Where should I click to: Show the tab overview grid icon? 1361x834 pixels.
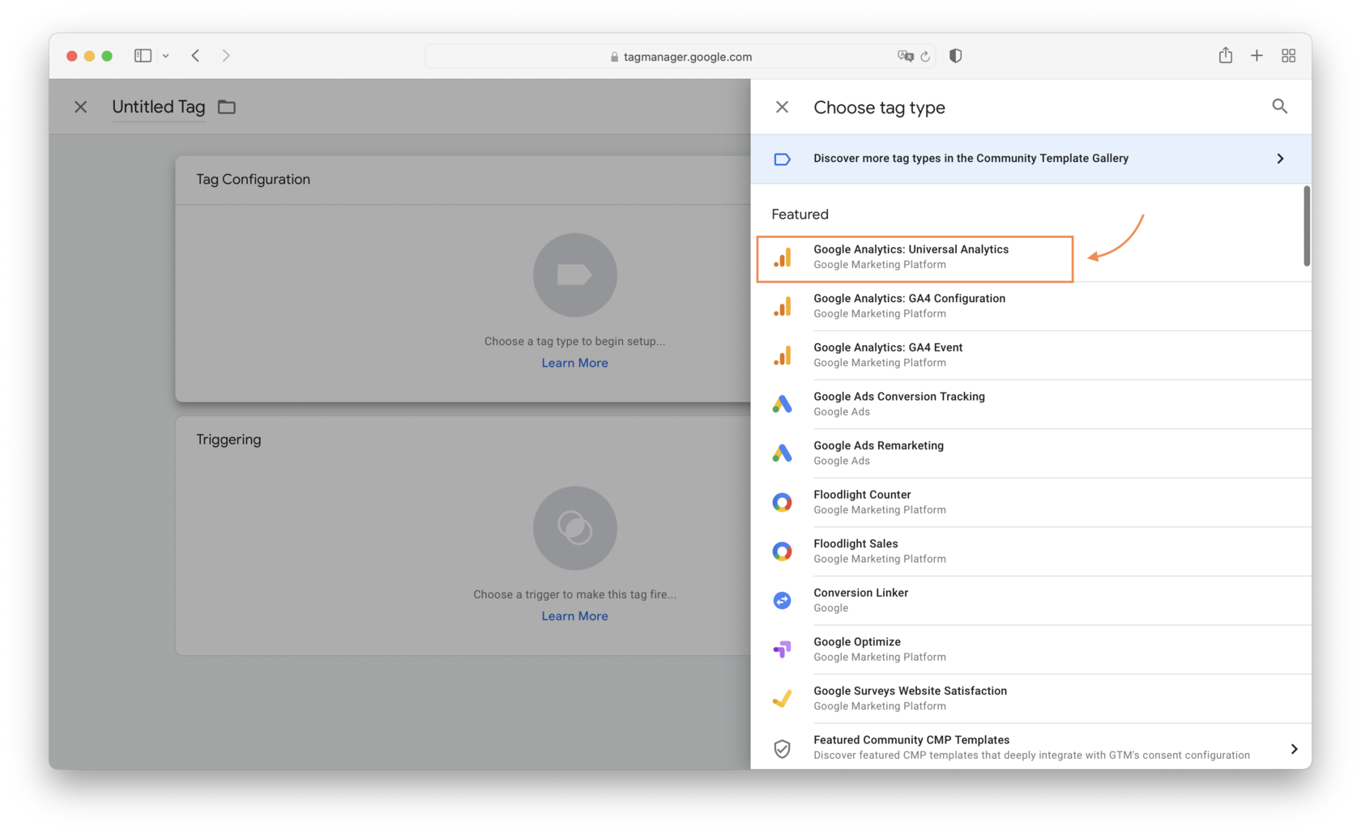[1288, 56]
